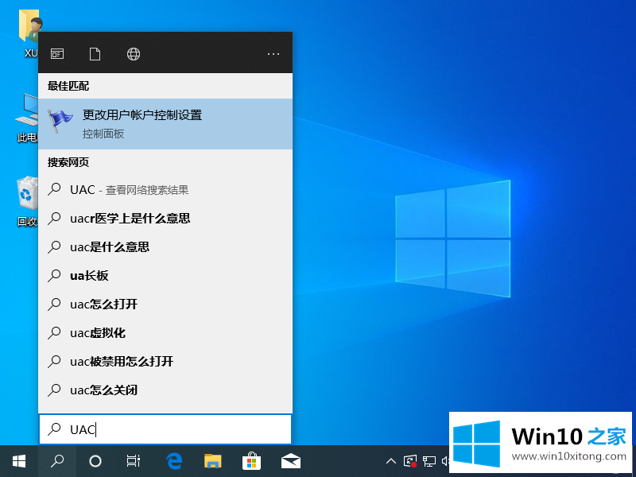Screen dimensions: 636x477
Task: Open 更改用户帐户控制设置 best match
Action: 165,124
